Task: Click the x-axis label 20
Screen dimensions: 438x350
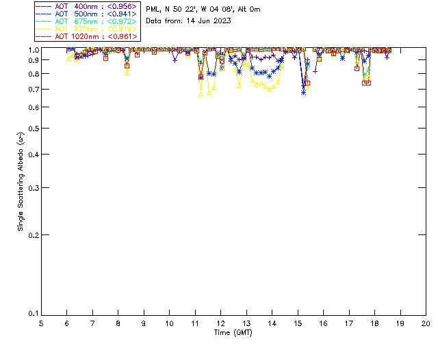Action: pyautogui.click(x=426, y=323)
